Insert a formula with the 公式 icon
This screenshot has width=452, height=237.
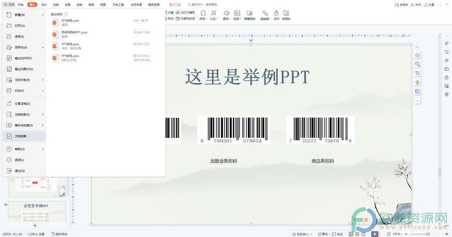(x=213, y=13)
